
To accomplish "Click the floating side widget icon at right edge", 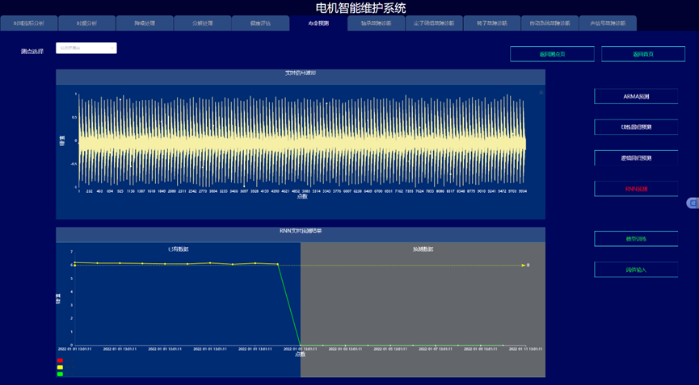I will [693, 203].
